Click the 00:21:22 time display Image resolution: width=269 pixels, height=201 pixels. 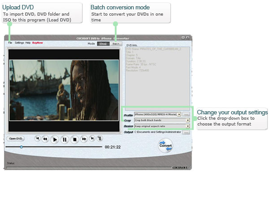click(113, 147)
